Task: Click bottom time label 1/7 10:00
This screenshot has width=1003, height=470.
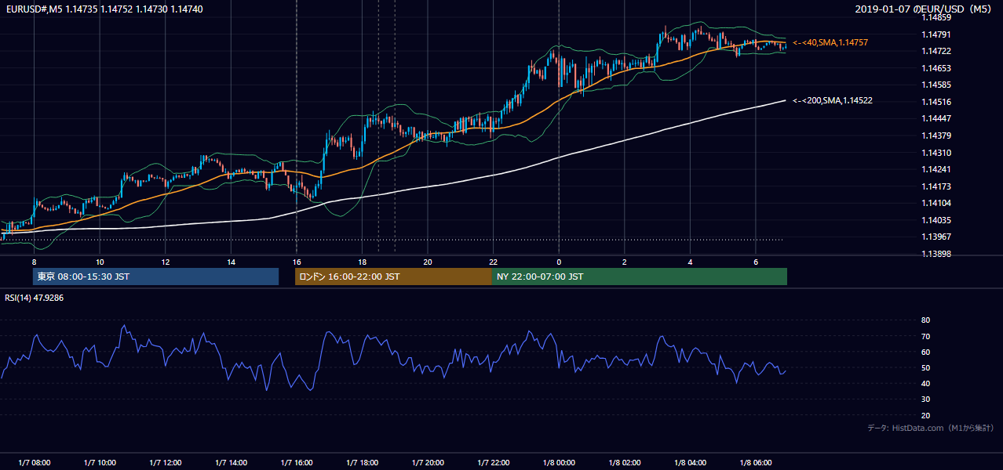Action: point(100,463)
